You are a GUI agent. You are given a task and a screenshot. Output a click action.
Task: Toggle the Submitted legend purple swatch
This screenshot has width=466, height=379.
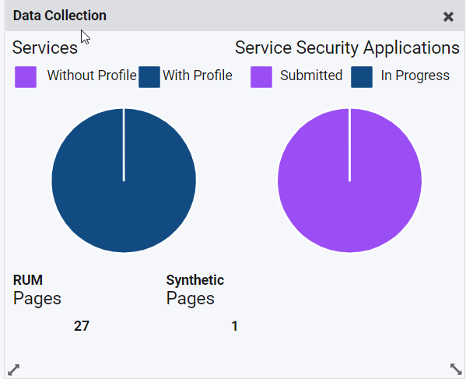click(261, 77)
